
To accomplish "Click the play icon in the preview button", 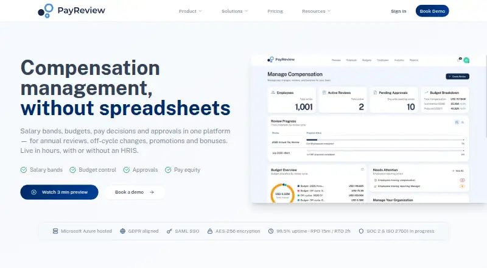I will [x=34, y=192].
